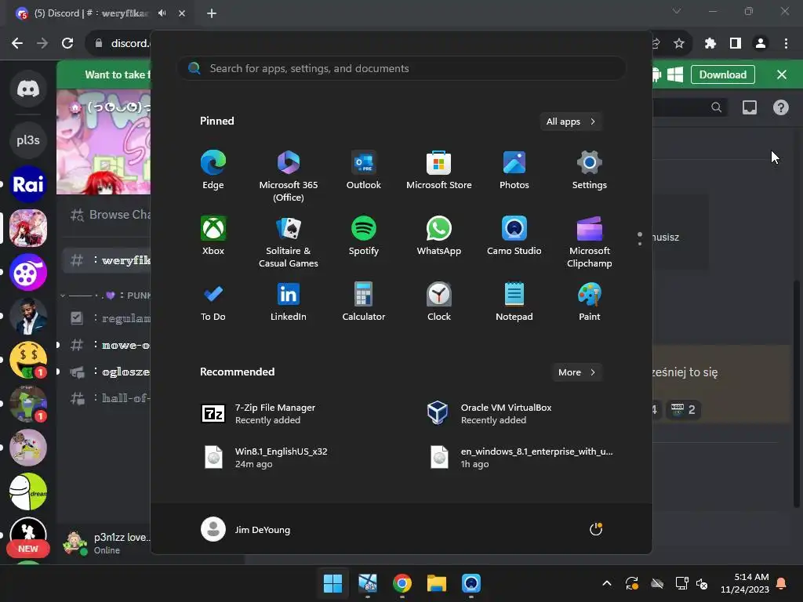Open a new Chrome tab
The width and height of the screenshot is (803, 602).
tap(212, 13)
